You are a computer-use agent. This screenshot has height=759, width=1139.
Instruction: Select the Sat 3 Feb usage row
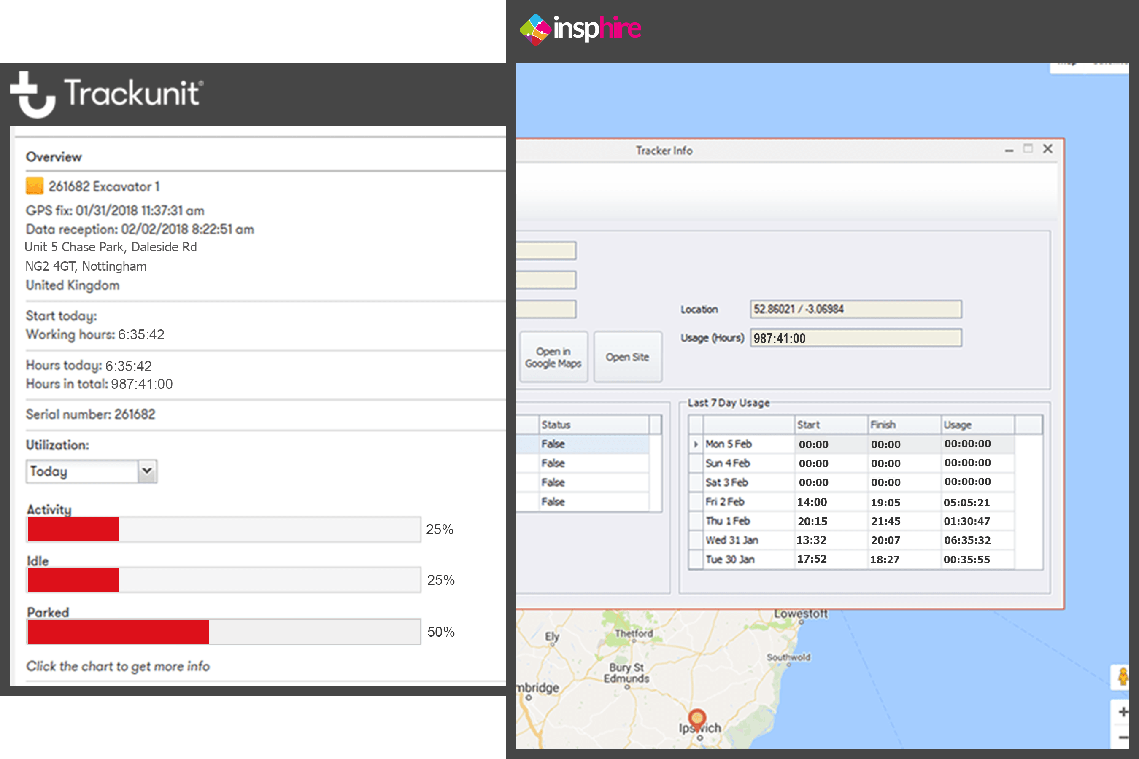852,483
